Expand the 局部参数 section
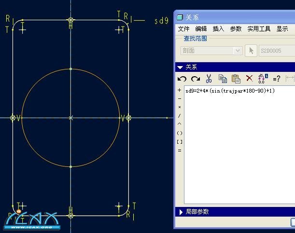The width and height of the screenshot is (295, 233). 181,212
